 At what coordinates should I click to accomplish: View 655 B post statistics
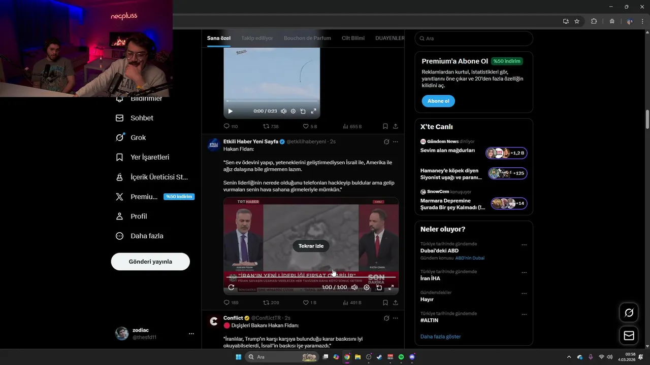click(x=352, y=126)
